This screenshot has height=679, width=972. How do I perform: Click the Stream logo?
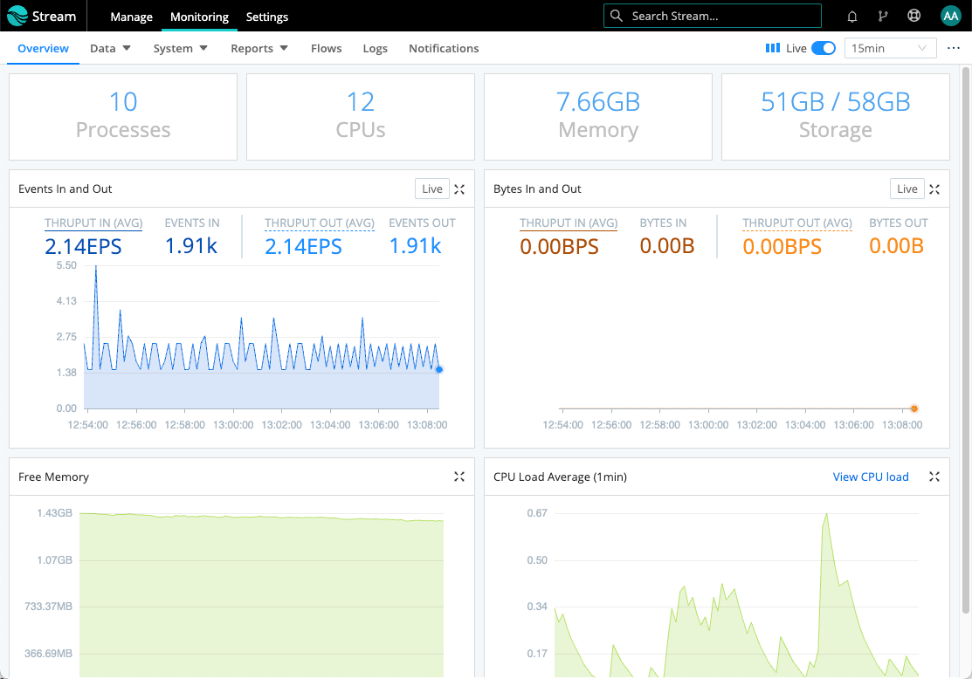pos(42,16)
